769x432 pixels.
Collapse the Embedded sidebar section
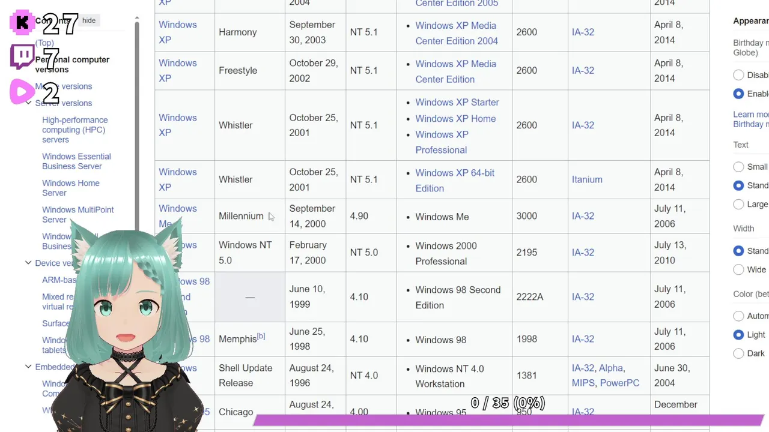tap(28, 367)
